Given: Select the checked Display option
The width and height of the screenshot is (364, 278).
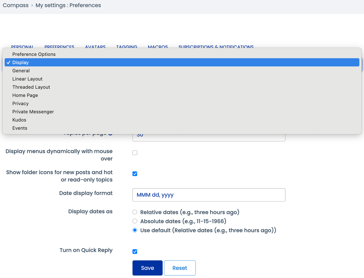Looking at the screenshot, I should 20,63.
